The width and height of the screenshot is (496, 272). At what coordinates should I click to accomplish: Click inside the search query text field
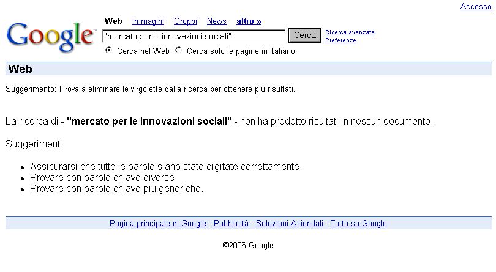[194, 36]
